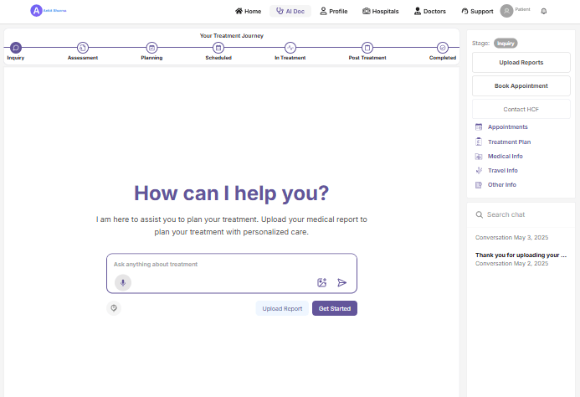Click the Book Appointment button
Image resolution: width=580 pixels, height=397 pixels.
pyautogui.click(x=521, y=86)
